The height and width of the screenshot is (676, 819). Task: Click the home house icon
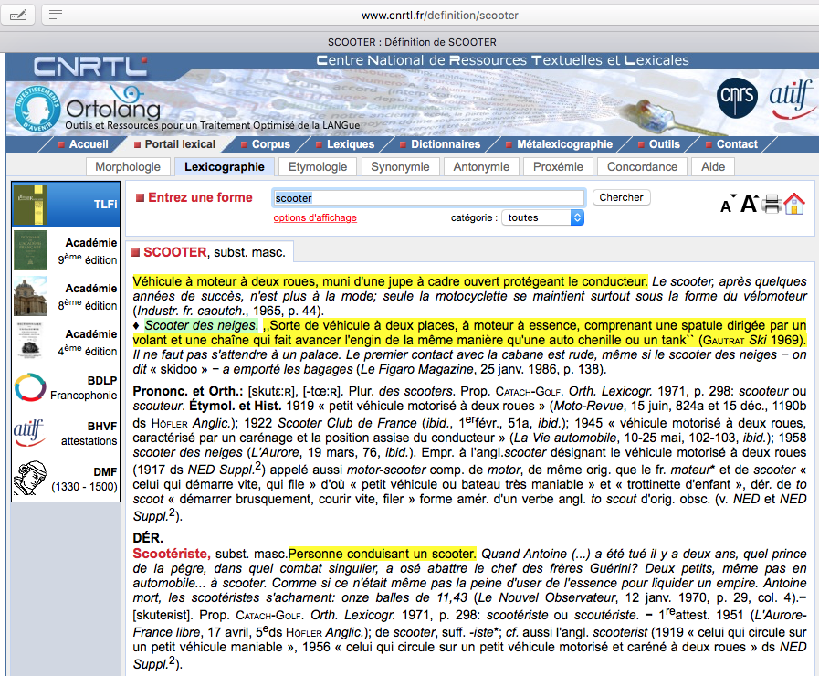click(x=794, y=203)
